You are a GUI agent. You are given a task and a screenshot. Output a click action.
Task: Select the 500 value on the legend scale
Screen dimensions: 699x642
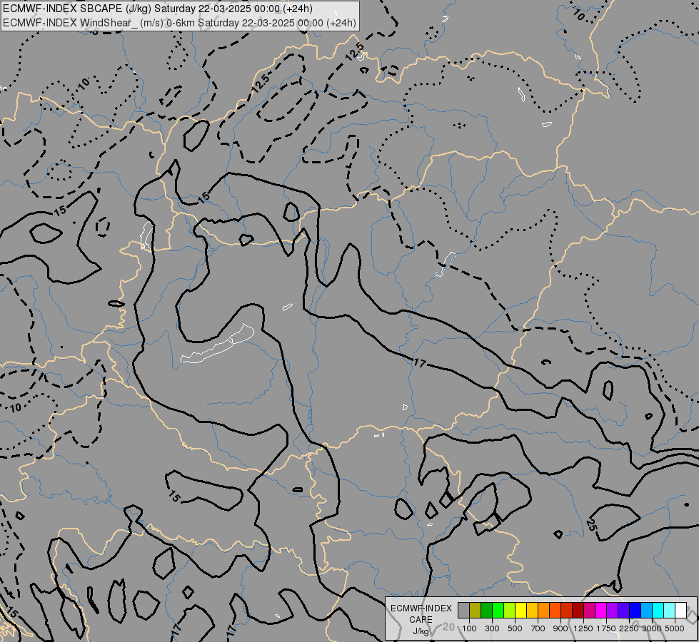[515, 628]
